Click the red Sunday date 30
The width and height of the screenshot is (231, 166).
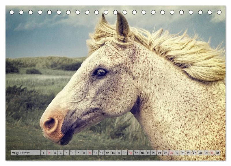[x=212, y=153]
